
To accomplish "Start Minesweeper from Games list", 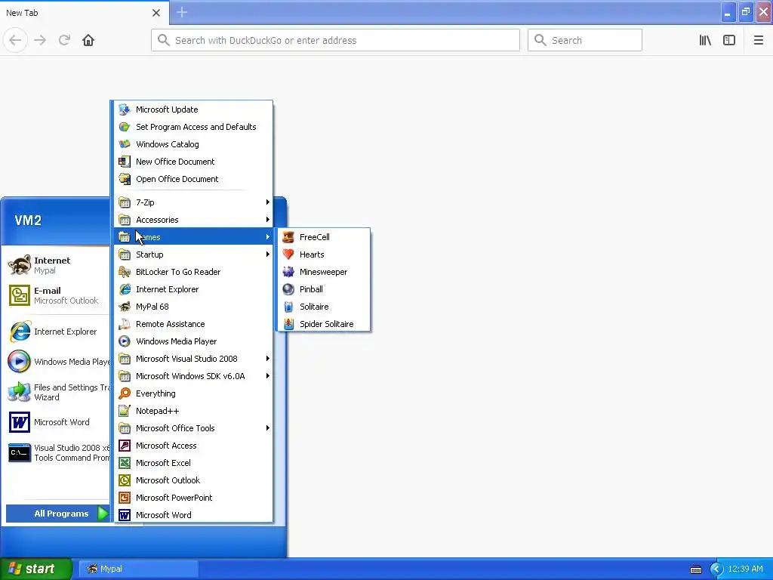I will click(324, 272).
